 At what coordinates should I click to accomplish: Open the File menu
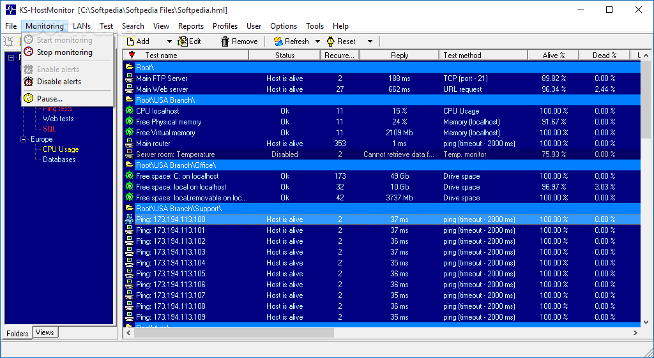coord(11,26)
